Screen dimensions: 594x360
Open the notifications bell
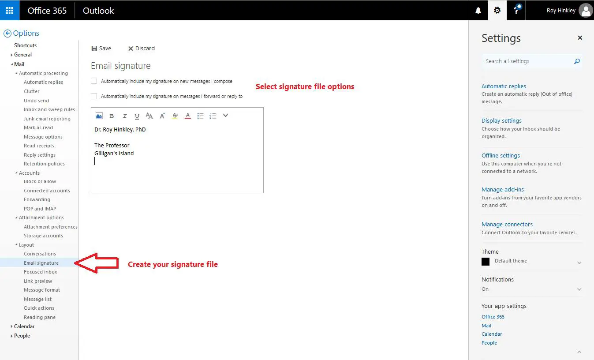pyautogui.click(x=478, y=10)
